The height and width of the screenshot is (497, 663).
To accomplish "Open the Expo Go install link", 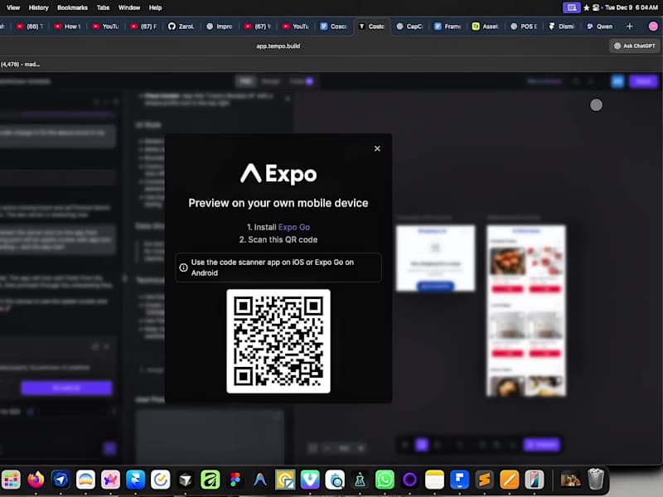I will 294,227.
